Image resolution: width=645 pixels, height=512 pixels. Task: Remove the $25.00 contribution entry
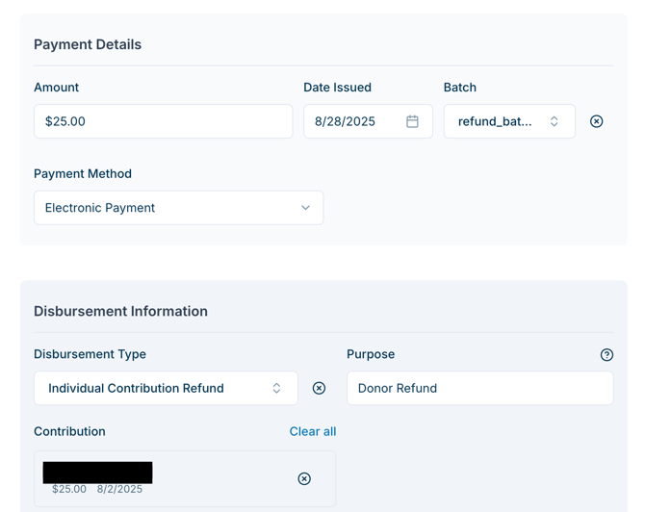[304, 478]
